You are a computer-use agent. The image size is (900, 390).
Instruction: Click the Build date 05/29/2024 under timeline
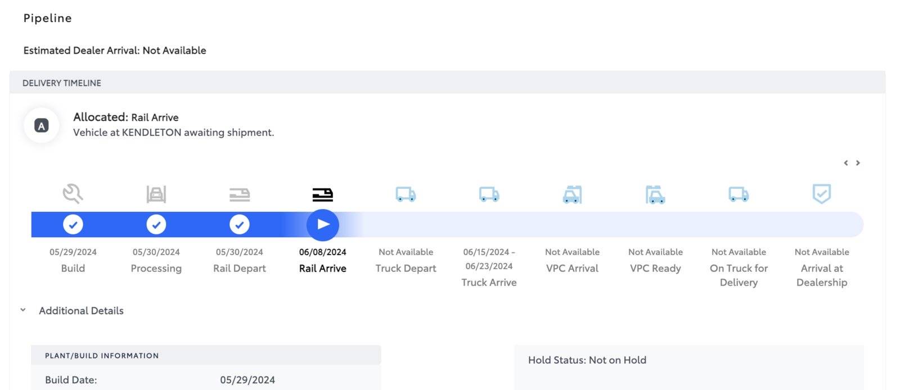tap(73, 252)
